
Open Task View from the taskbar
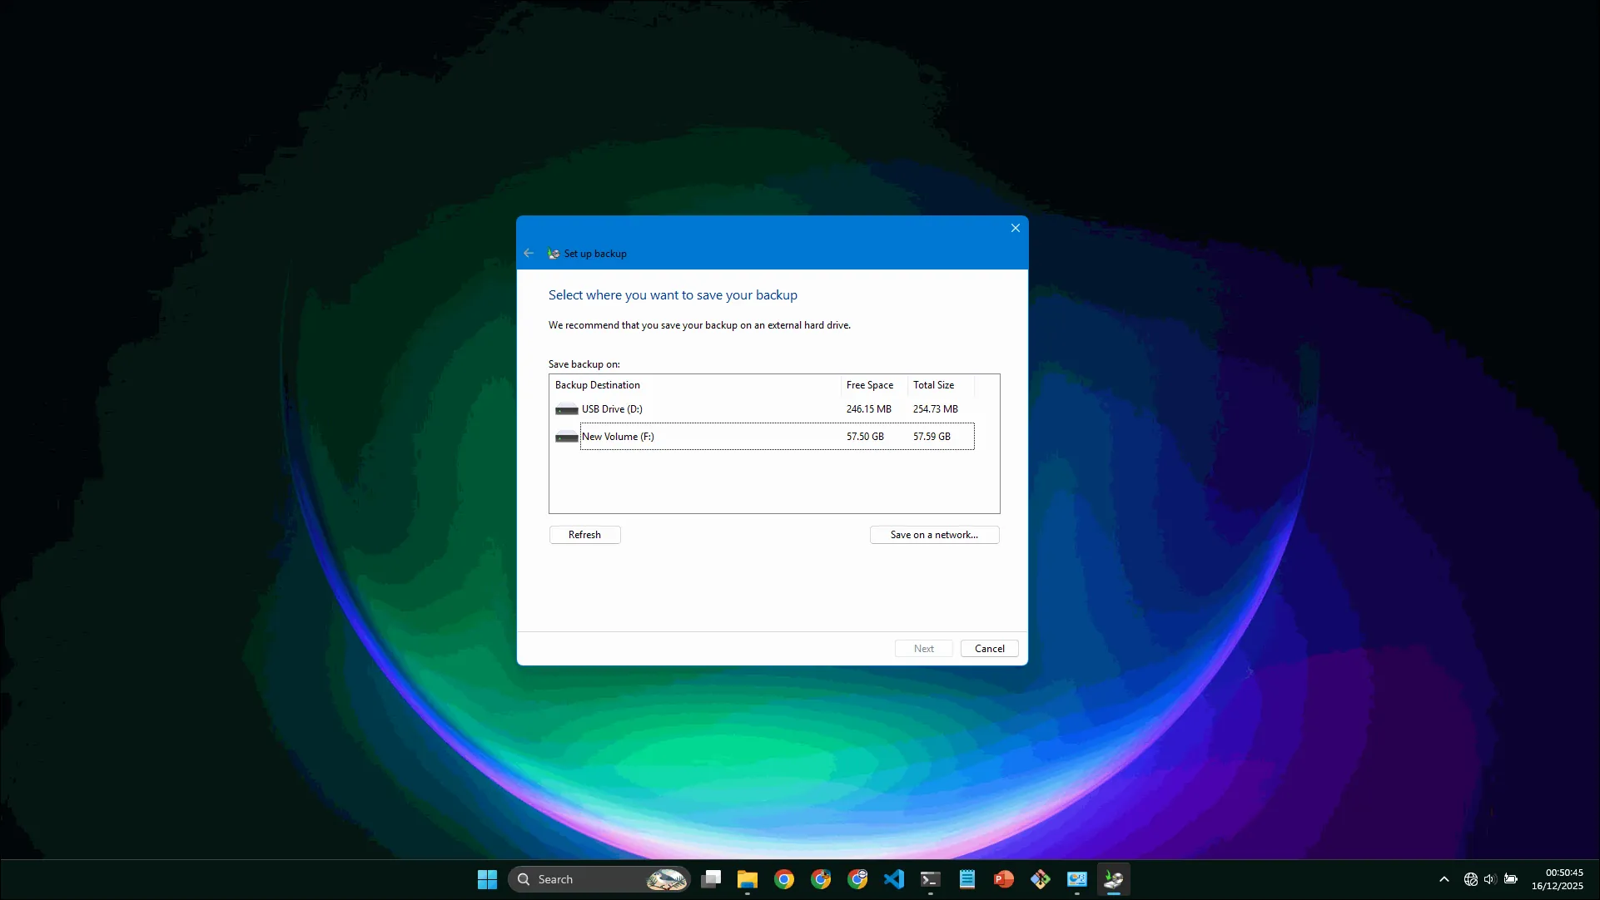[712, 878]
